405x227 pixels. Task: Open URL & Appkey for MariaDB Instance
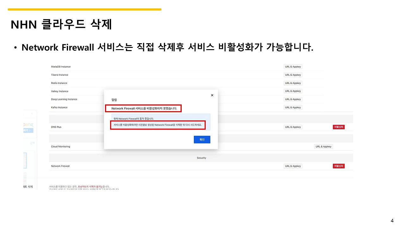[293, 67]
